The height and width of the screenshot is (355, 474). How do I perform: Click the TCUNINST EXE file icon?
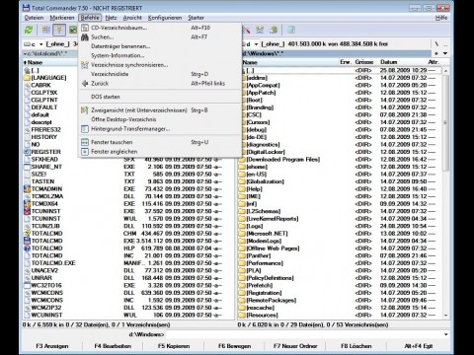27,211
